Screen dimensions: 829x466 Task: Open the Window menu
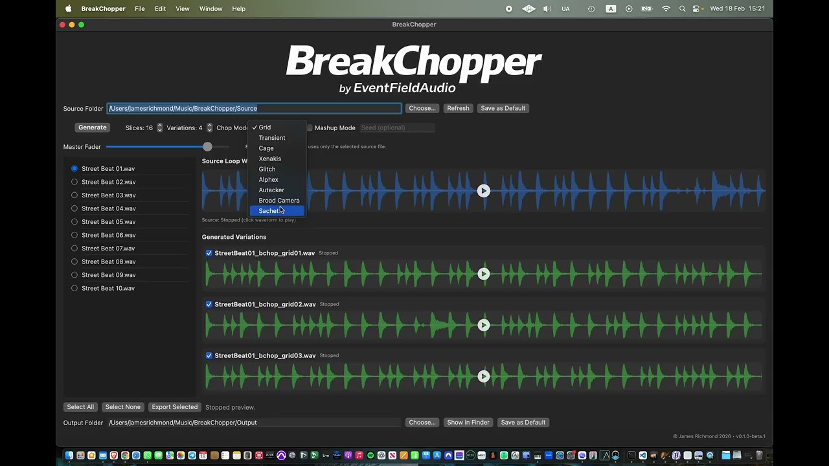tap(210, 9)
